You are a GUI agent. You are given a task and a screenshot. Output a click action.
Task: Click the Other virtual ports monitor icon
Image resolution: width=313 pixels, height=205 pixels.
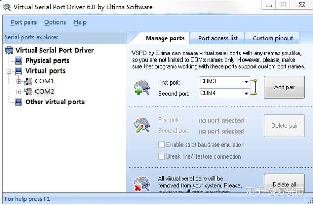[19, 102]
